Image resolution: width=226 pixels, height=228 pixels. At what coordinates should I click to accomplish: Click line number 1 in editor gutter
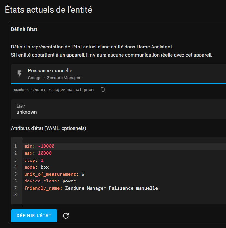15,146
